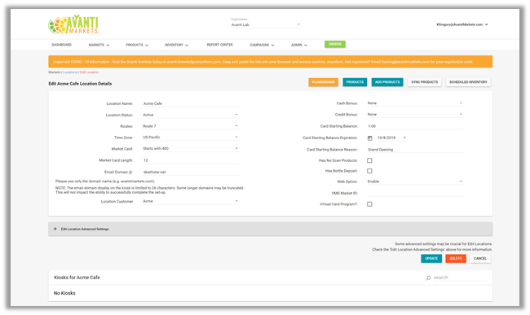The image size is (530, 315).
Task: Open the Routes dropdown showing Route 7
Action: click(190, 126)
